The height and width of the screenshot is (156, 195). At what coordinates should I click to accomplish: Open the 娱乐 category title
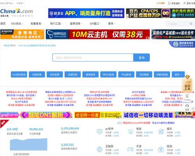coord(169,129)
